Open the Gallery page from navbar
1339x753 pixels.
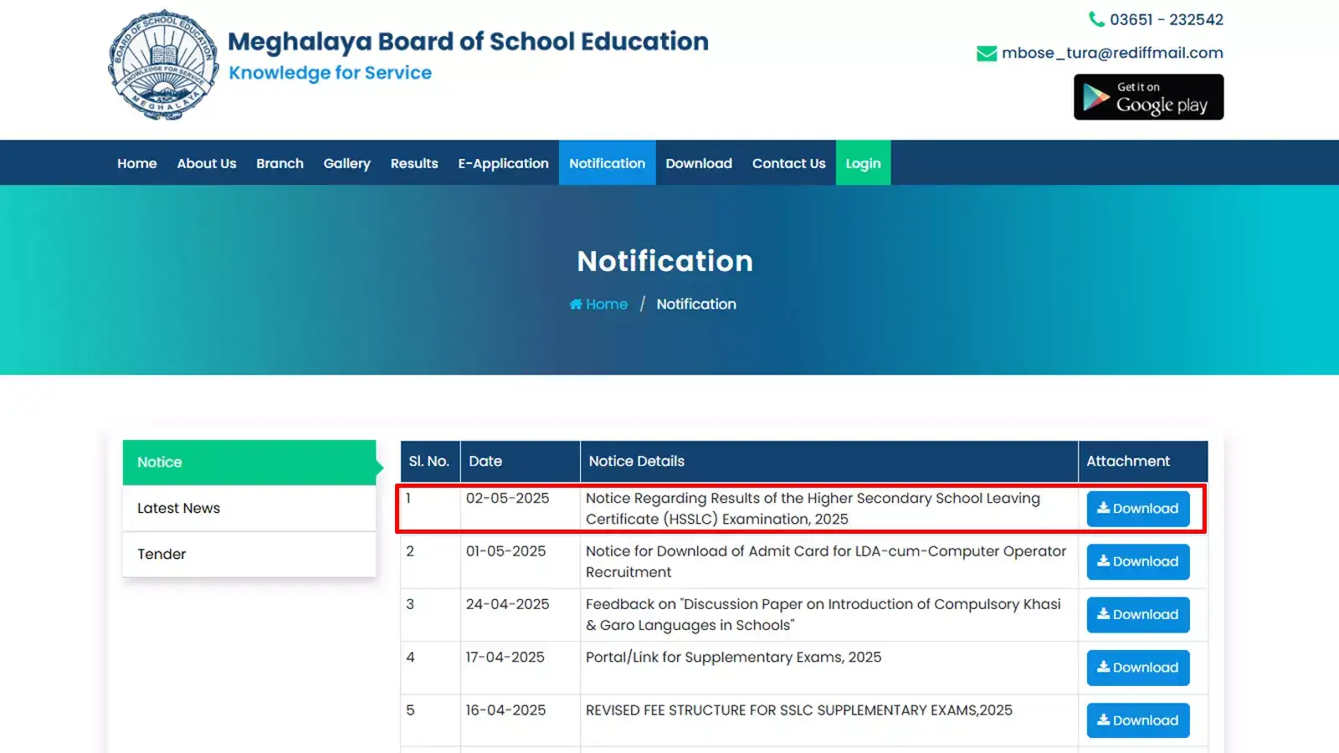tap(346, 163)
